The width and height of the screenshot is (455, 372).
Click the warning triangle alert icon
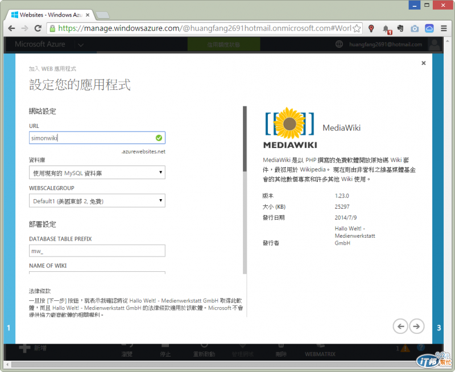(405, 348)
